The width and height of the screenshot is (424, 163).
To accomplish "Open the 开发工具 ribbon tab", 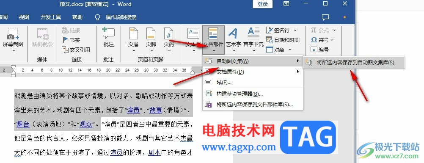I will point(50,17).
